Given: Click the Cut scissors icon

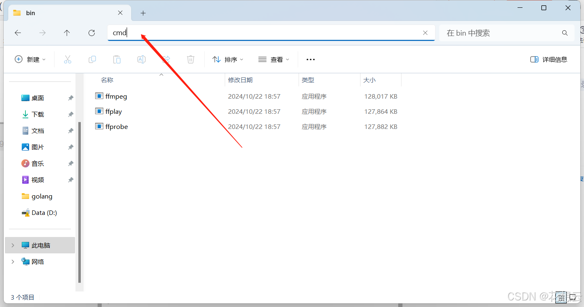Looking at the screenshot, I should click(x=68, y=59).
